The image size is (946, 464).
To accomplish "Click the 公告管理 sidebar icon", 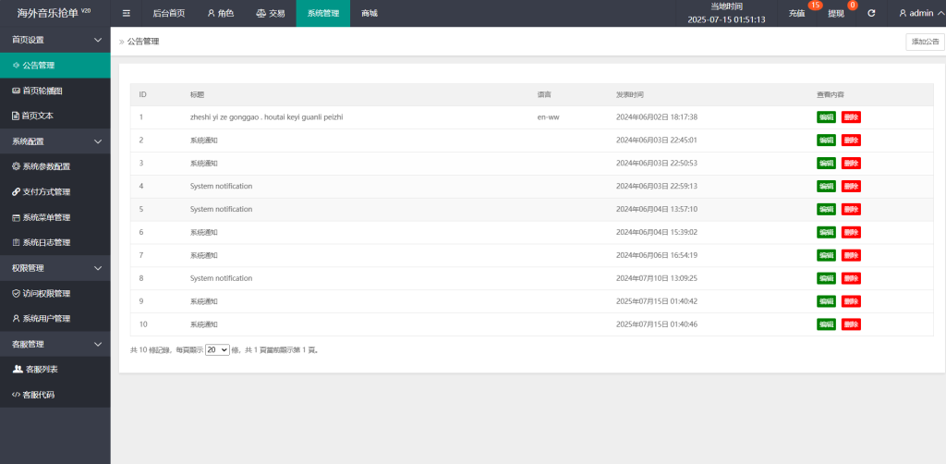I will click(16, 66).
